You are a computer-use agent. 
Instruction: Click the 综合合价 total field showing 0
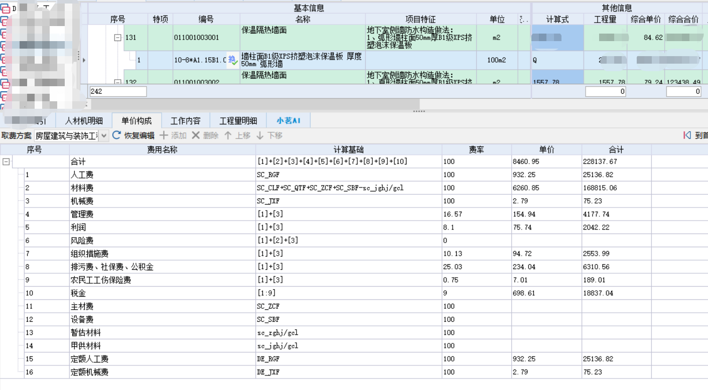pos(683,92)
